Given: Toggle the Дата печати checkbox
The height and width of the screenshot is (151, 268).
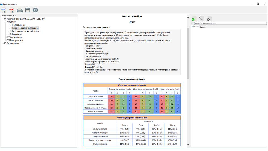Looking at the screenshot, I should 5,43.
